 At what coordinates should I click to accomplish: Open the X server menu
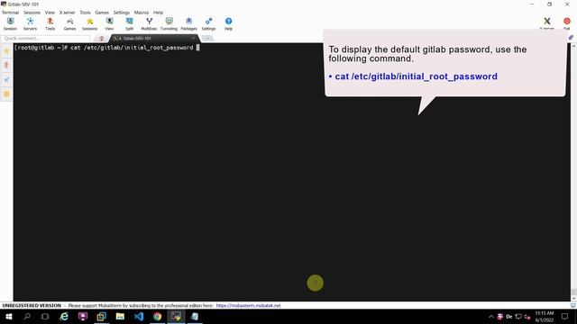[x=68, y=13]
